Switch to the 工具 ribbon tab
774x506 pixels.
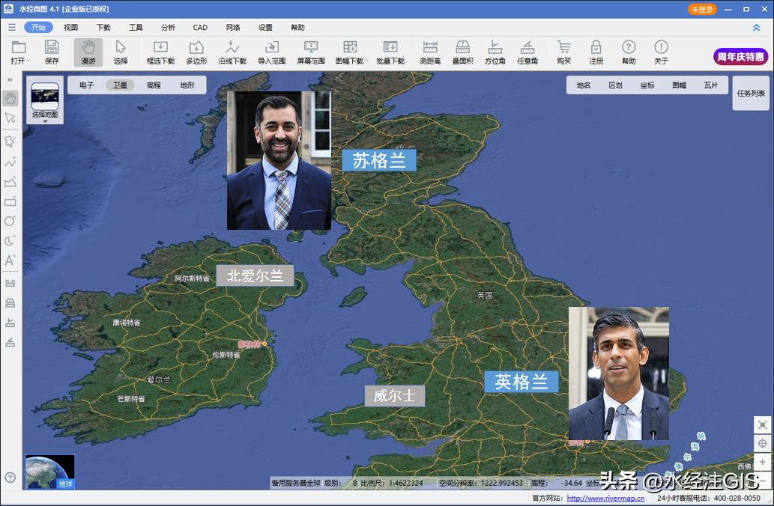(x=136, y=28)
